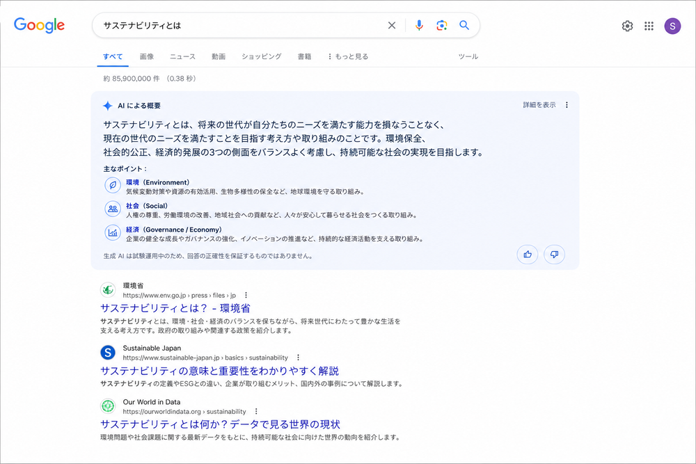Give thumbs up to AI overview

528,255
